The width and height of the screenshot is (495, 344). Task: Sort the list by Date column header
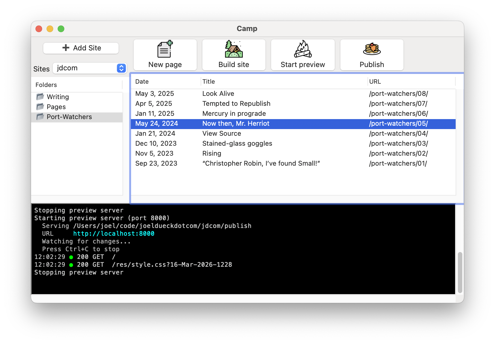click(142, 81)
